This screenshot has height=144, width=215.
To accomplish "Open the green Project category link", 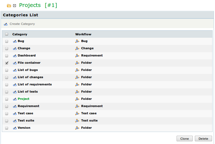I will (24, 99).
